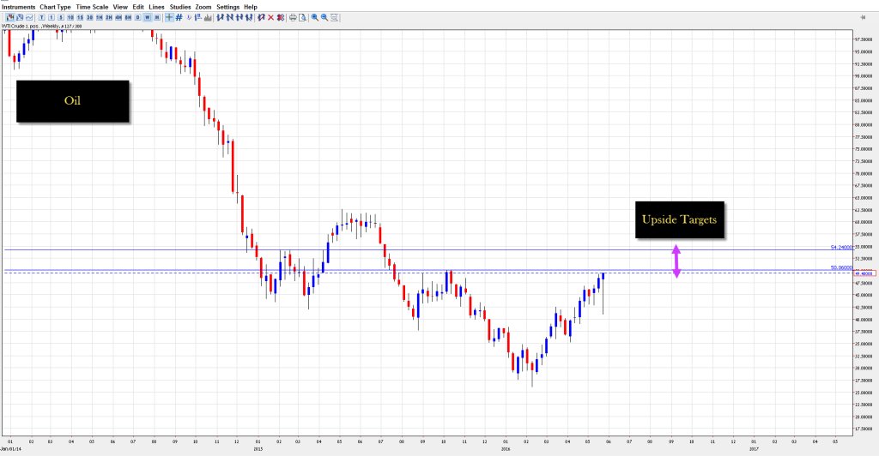Image resolution: width=879 pixels, height=456 pixels.
Task: Click the black Oil label box
Action: tap(72, 100)
